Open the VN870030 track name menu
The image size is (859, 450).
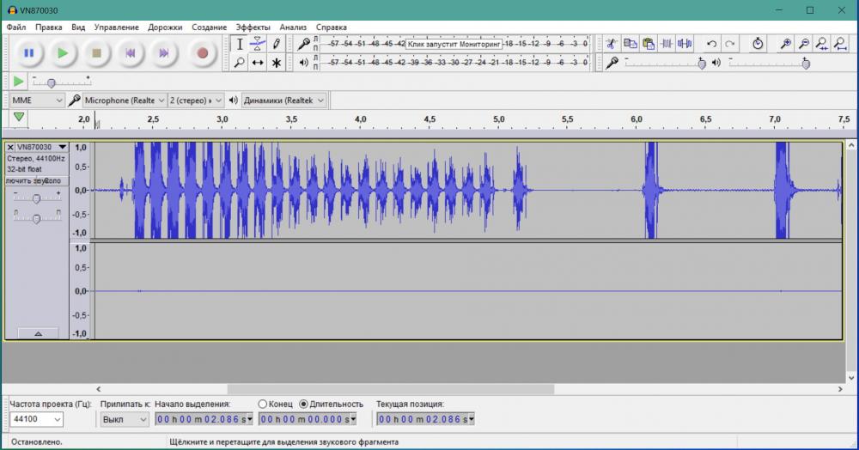click(41, 147)
